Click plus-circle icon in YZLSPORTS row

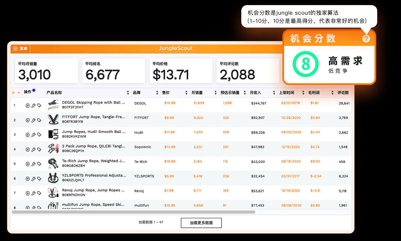[28, 178]
